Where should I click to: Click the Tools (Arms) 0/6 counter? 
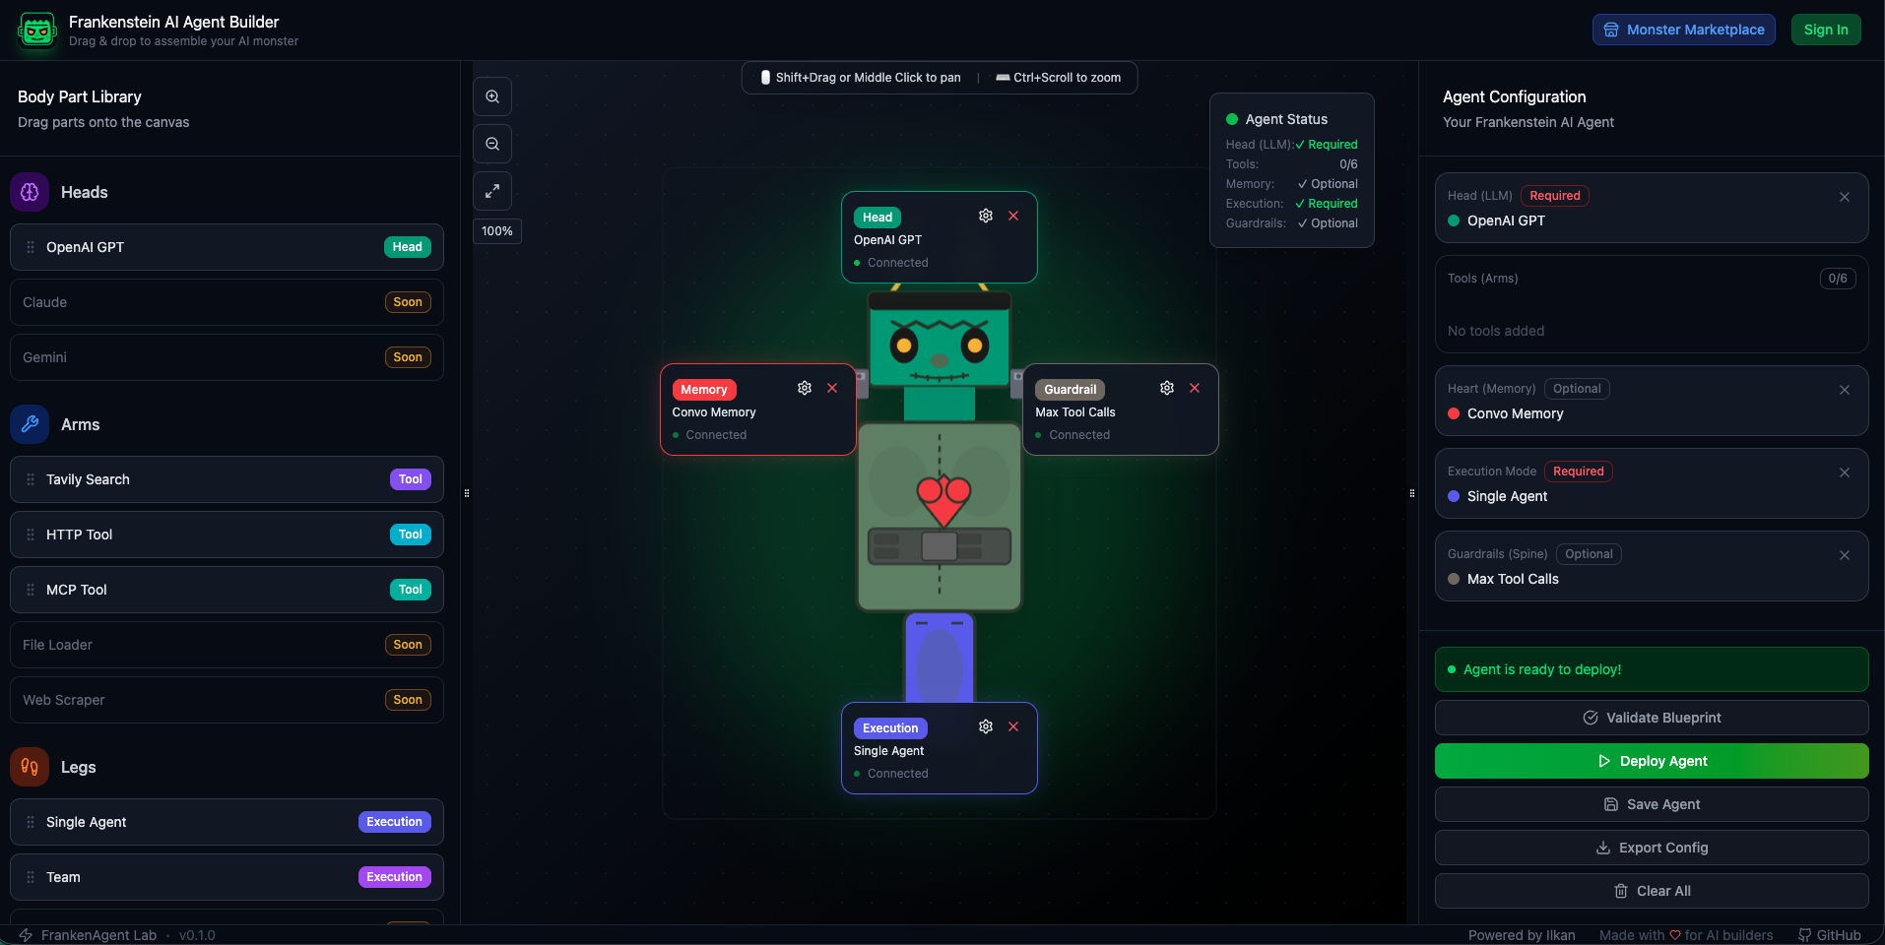coord(1838,279)
